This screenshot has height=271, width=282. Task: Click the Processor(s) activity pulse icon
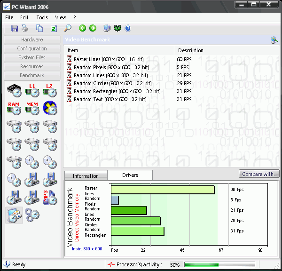pos(111,264)
